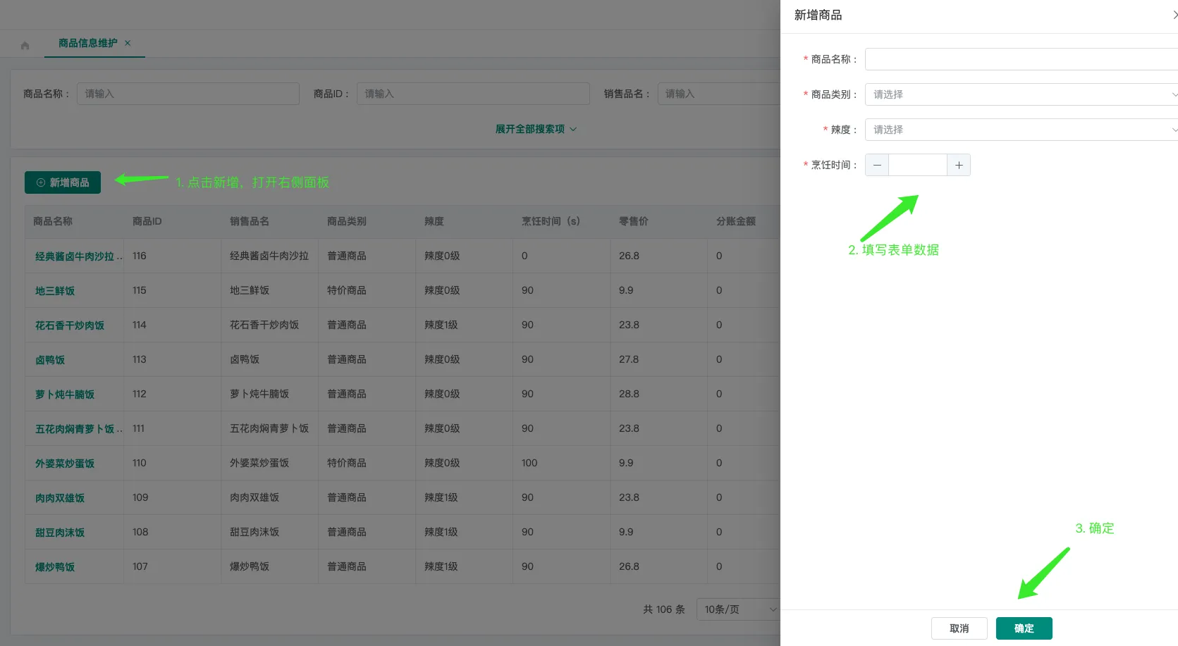The height and width of the screenshot is (646, 1178).
Task: Open the 卤鸭饭 product link
Action: click(x=50, y=360)
